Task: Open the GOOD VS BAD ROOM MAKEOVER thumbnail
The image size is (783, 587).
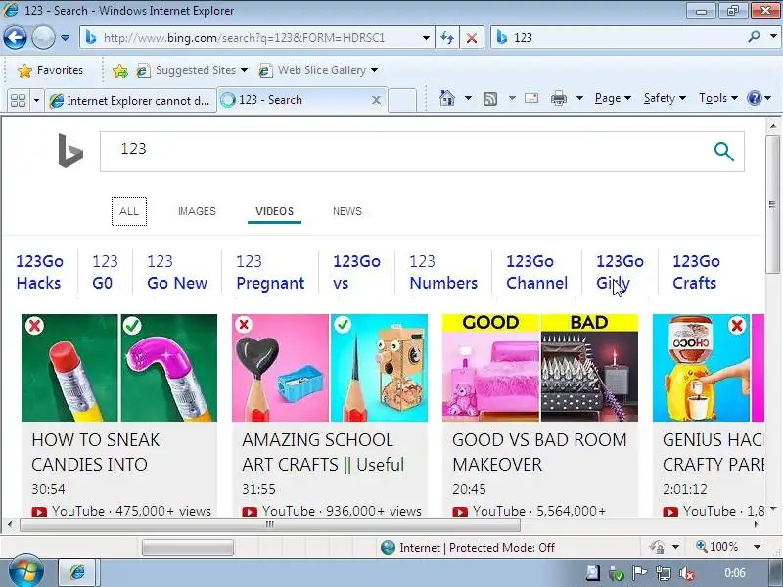Action: coord(540,368)
